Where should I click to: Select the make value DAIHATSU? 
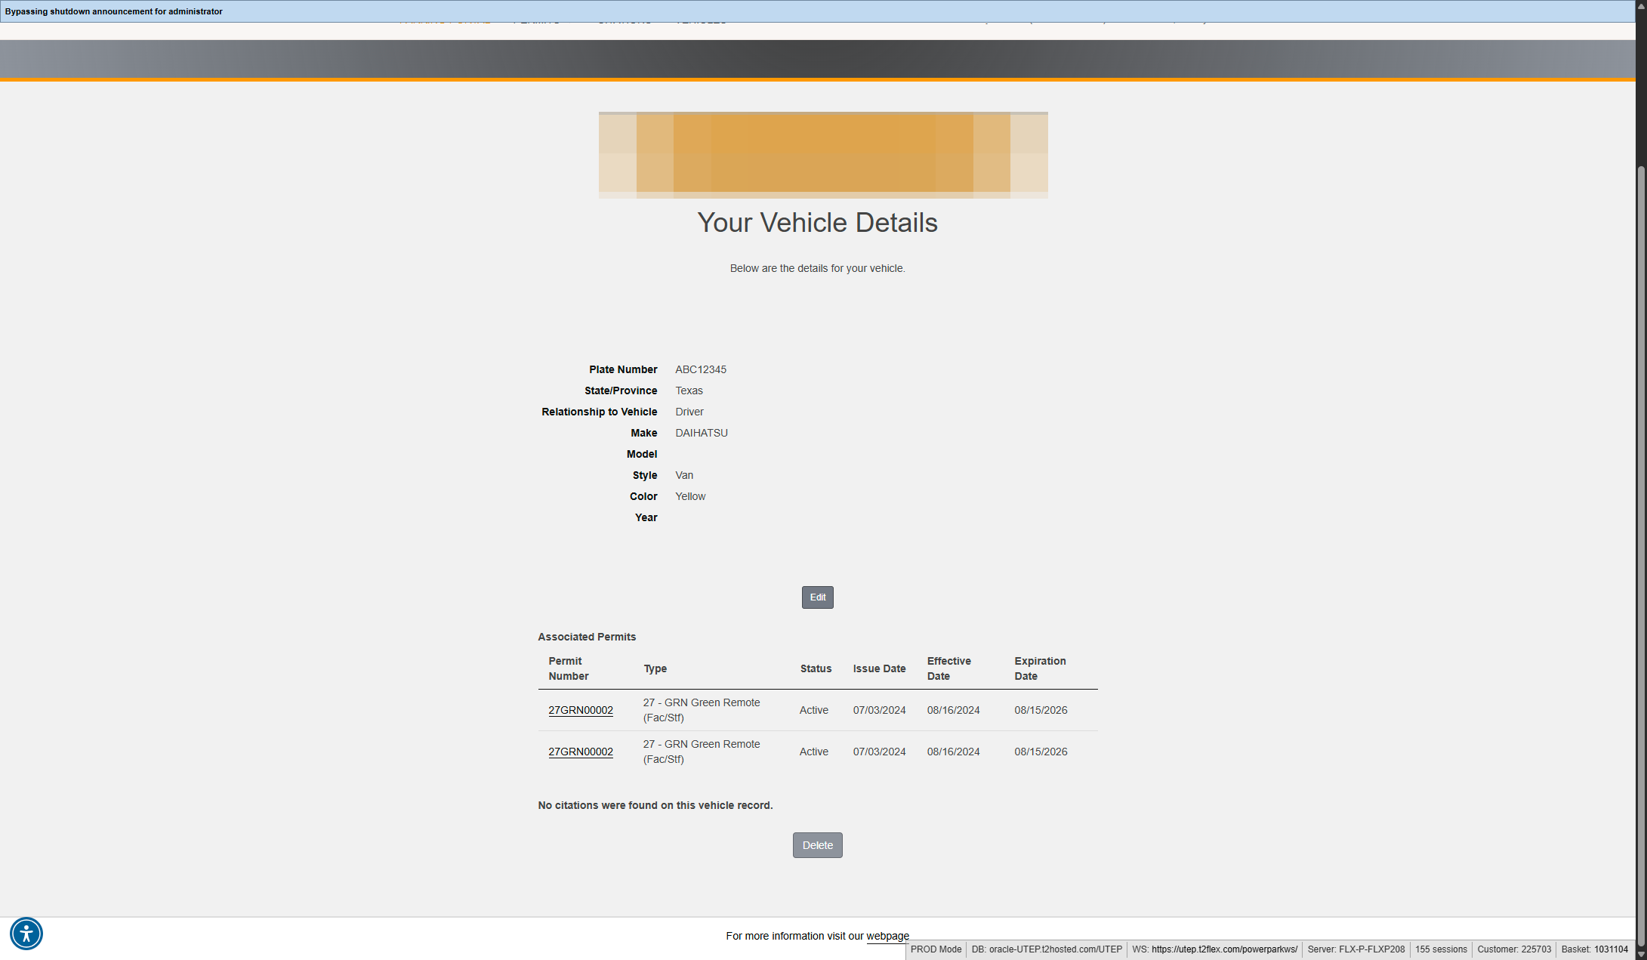tap(702, 433)
